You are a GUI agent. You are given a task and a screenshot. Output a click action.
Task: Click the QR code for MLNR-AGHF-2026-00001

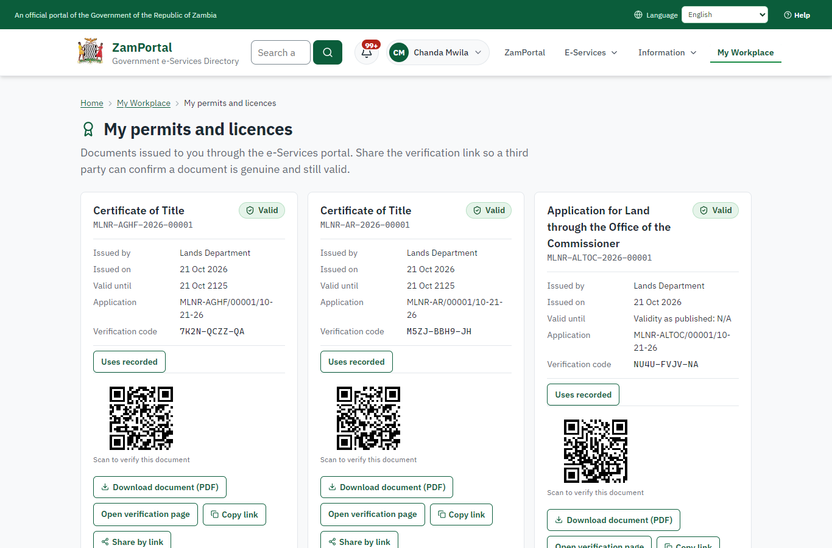coord(141,418)
